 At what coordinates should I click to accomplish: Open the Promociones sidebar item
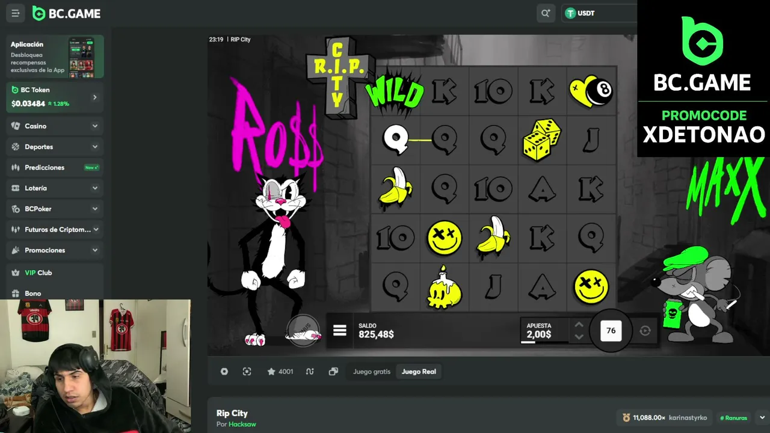pos(55,250)
